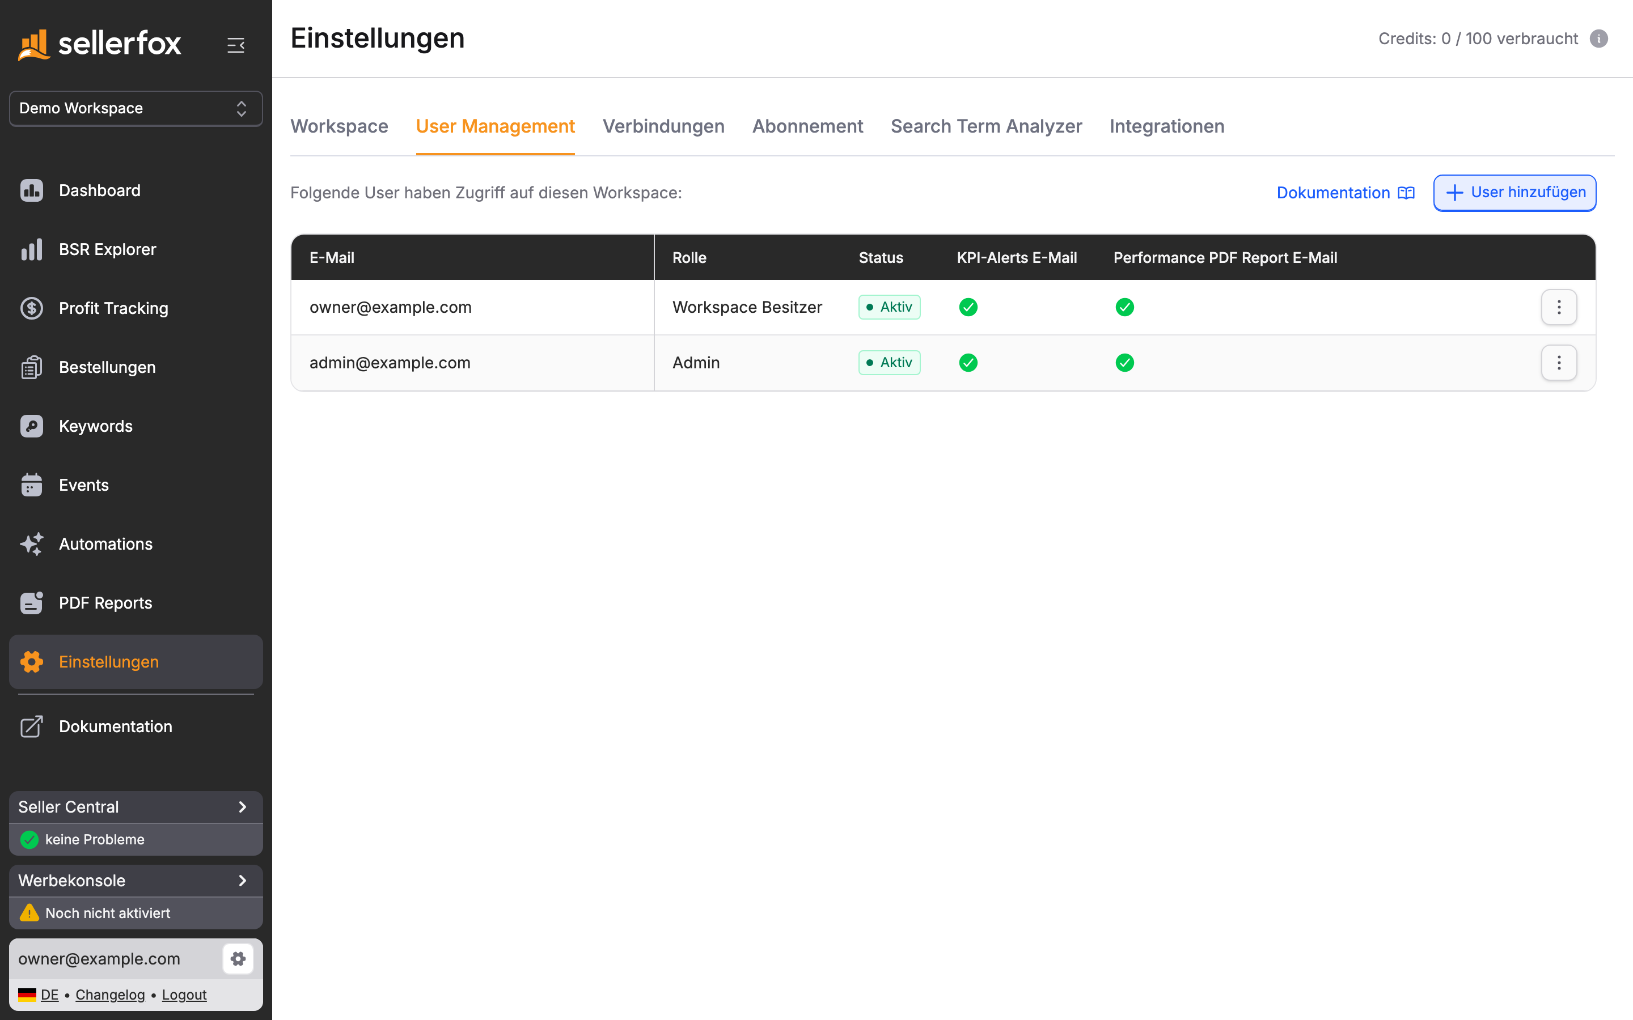Click the book icon beside Dokumentation link
This screenshot has width=1633, height=1020.
tap(1406, 193)
